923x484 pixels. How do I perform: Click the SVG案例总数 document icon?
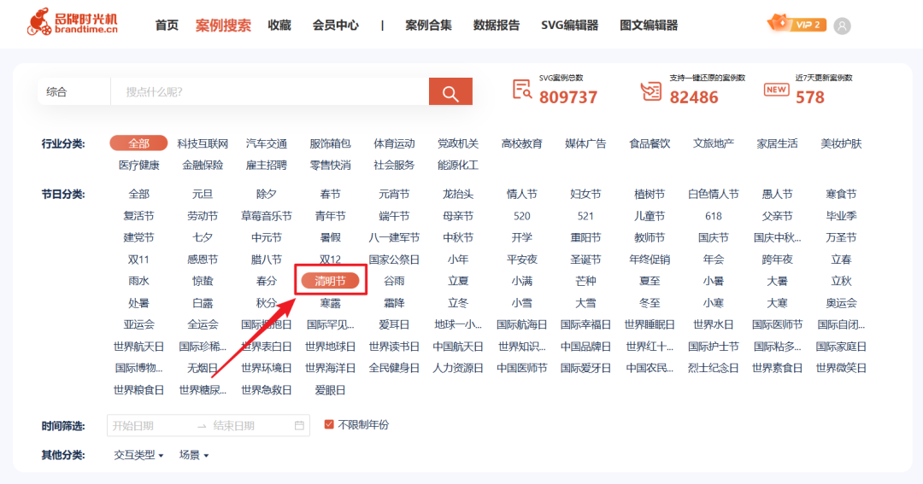click(x=522, y=90)
